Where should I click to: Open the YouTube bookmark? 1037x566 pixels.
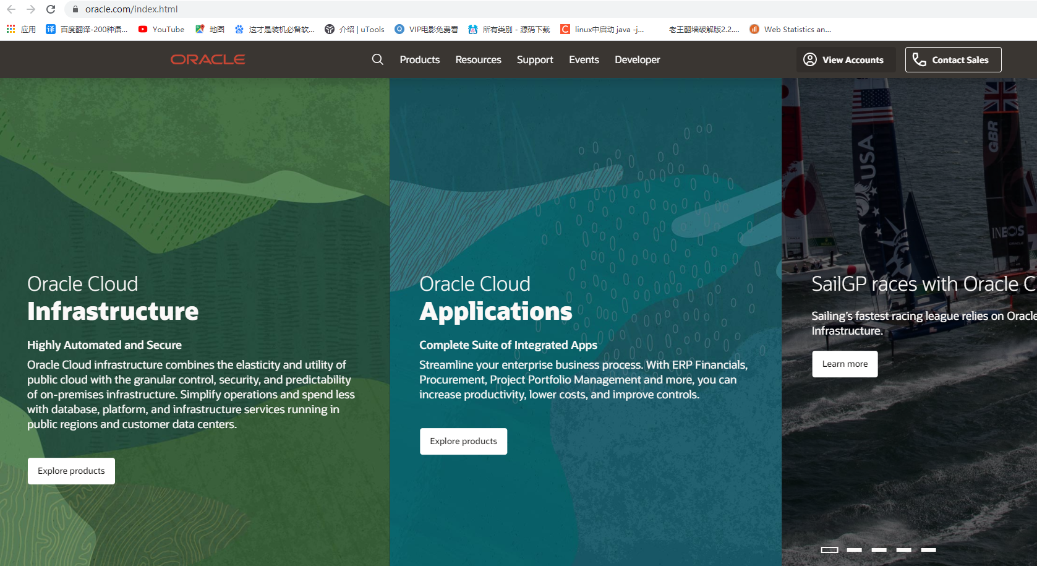[x=161, y=29]
